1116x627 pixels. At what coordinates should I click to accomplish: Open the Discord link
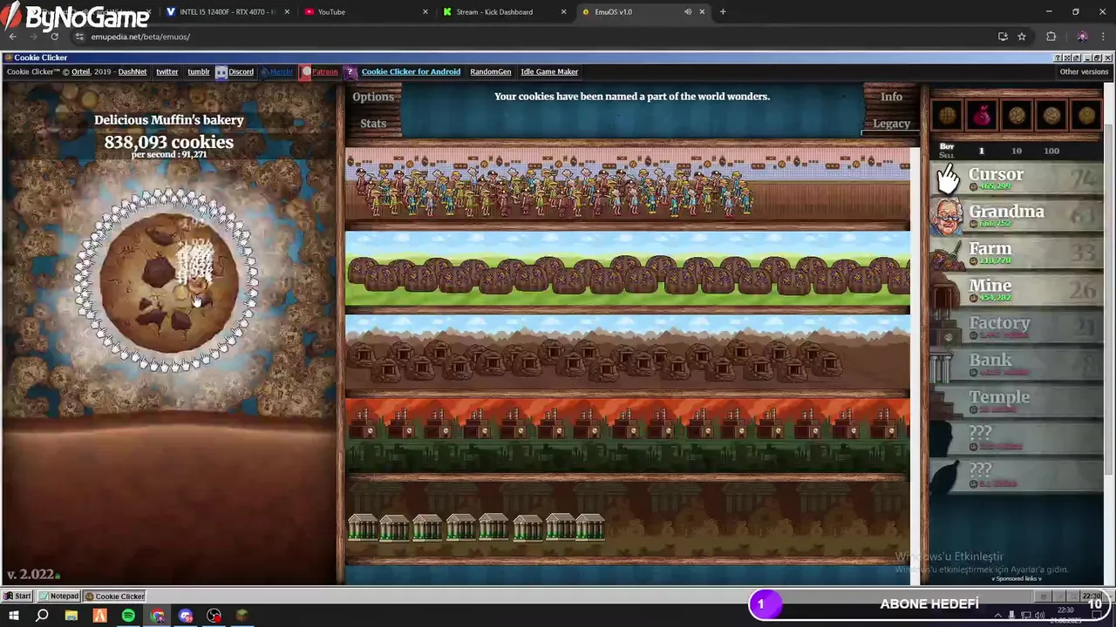click(x=235, y=71)
